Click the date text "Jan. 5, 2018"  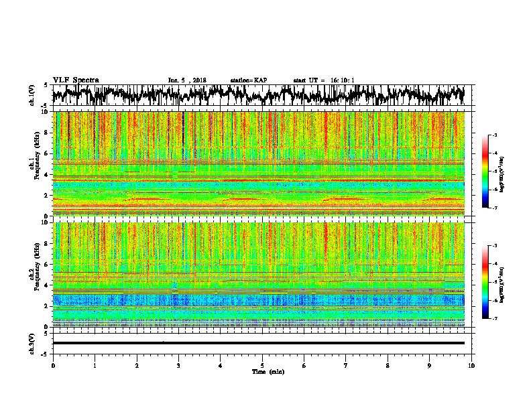[x=187, y=80]
